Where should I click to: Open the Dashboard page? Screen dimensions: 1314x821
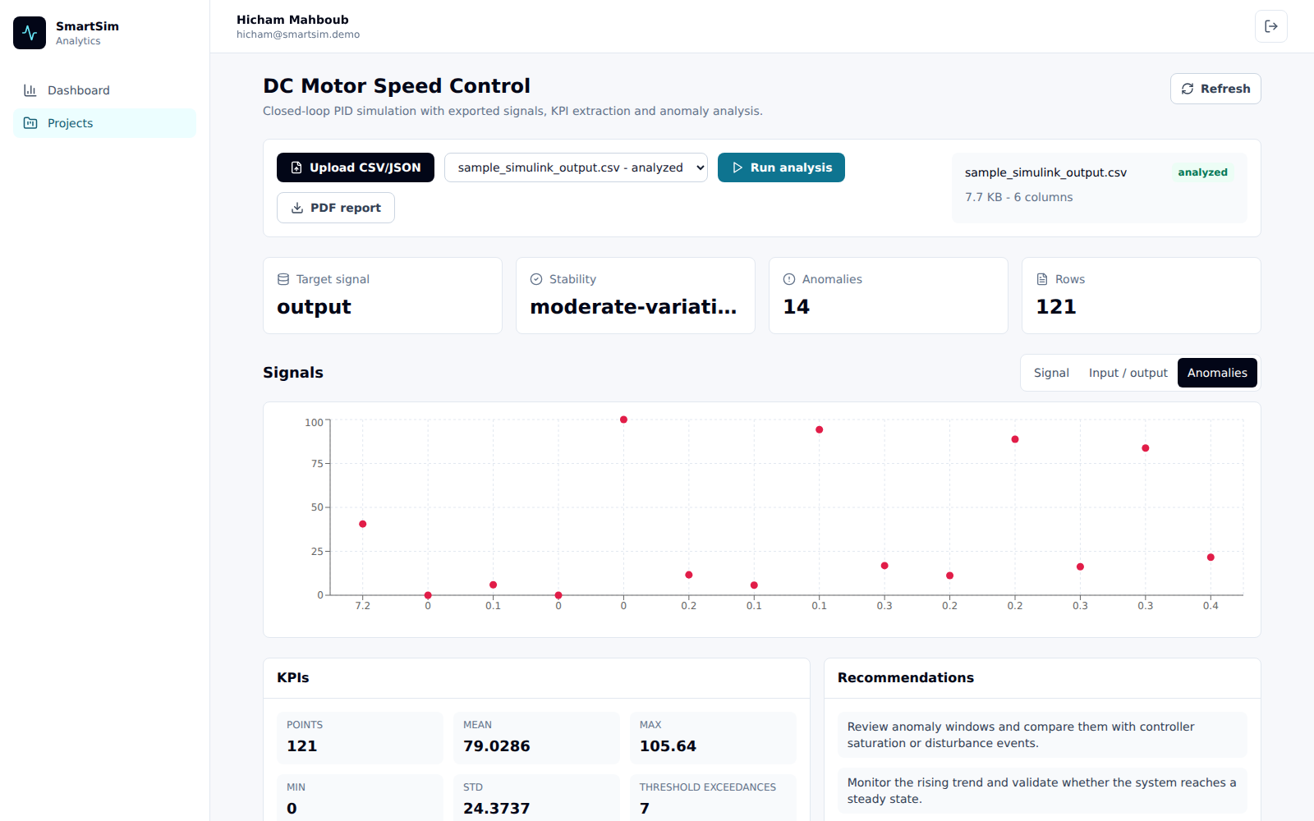coord(104,90)
